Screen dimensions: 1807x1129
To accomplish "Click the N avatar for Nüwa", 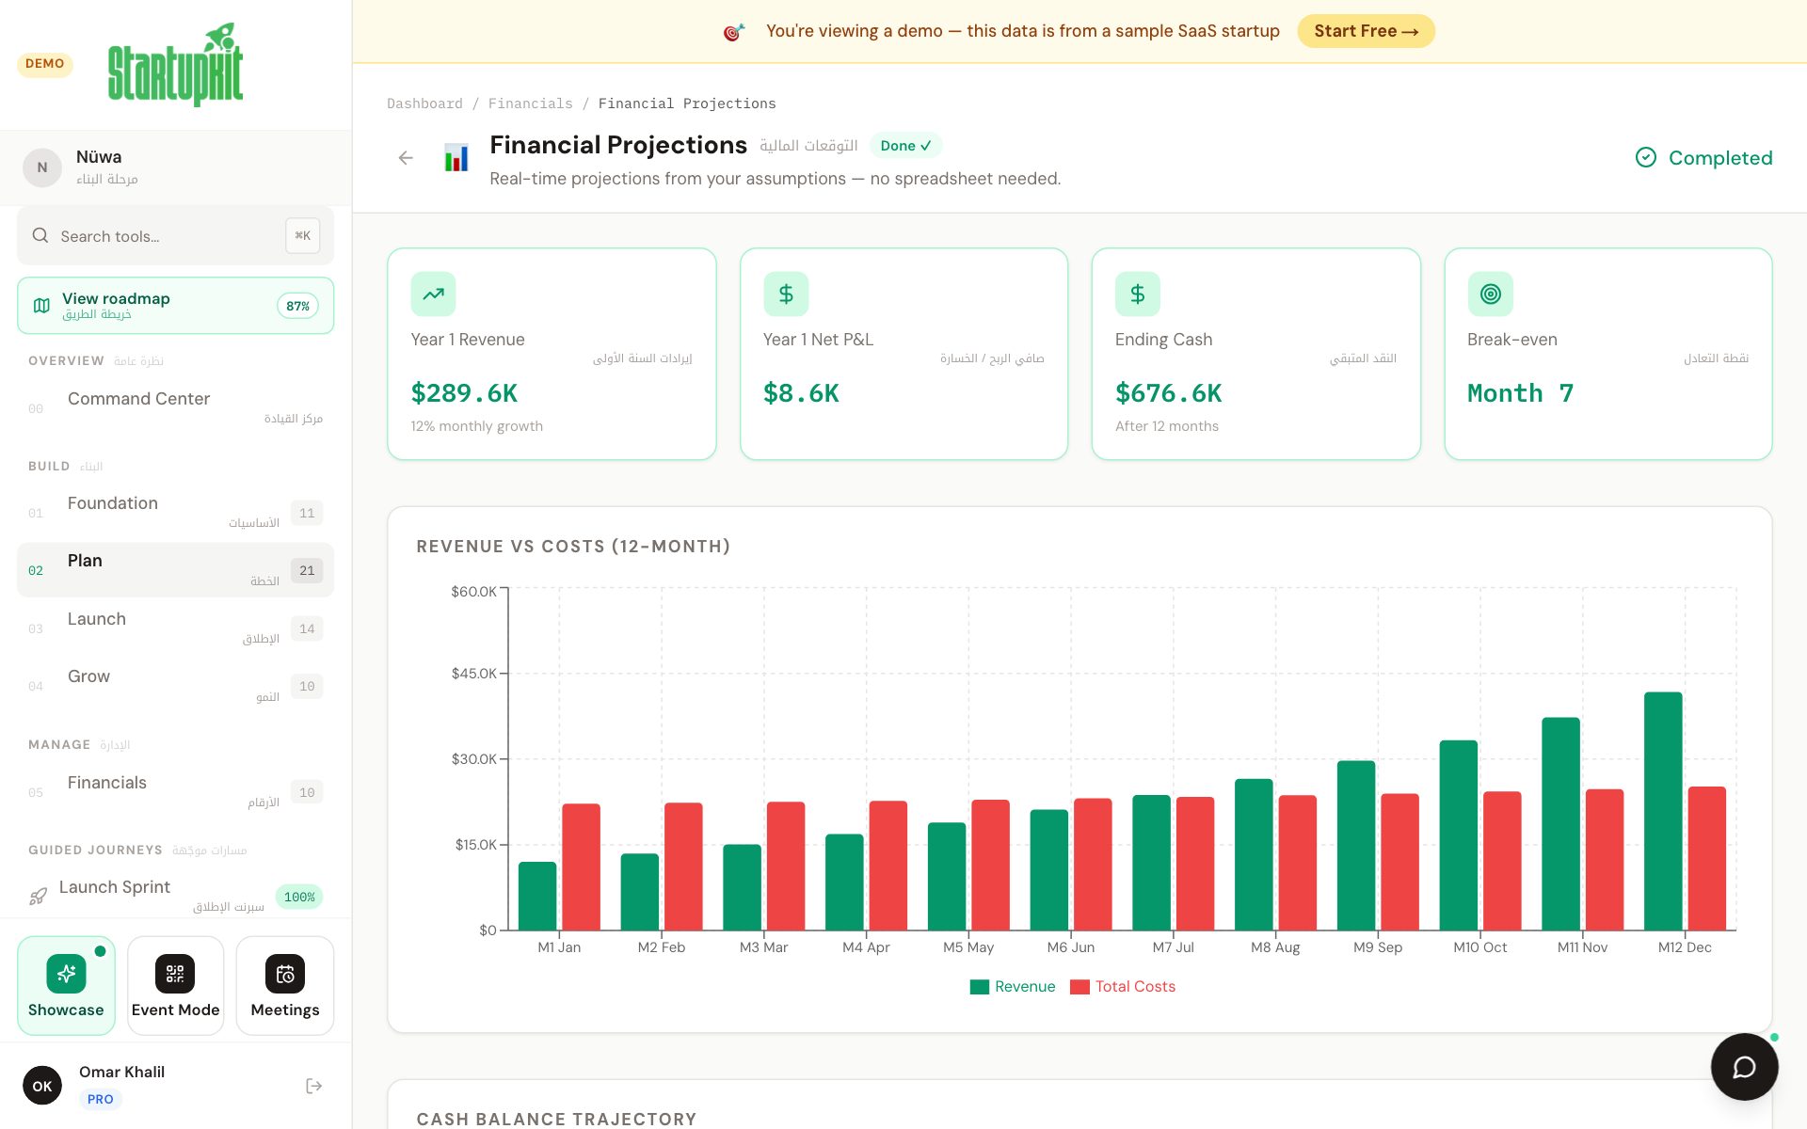I will (42, 167).
